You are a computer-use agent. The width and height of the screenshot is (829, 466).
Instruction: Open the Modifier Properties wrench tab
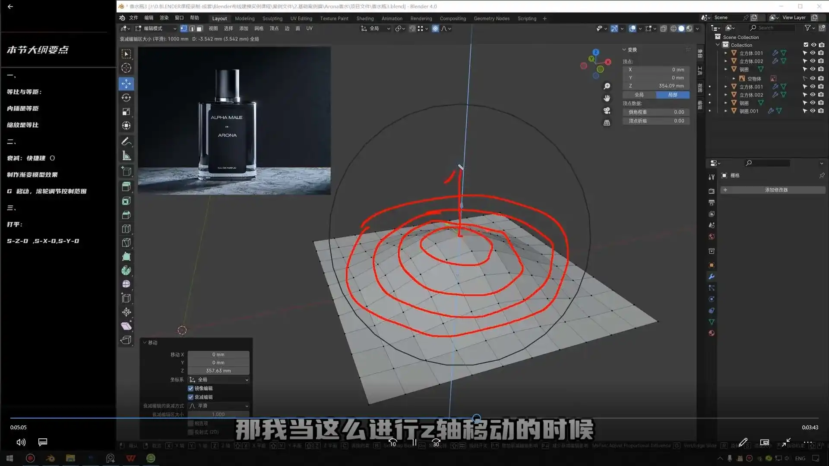coord(712,276)
